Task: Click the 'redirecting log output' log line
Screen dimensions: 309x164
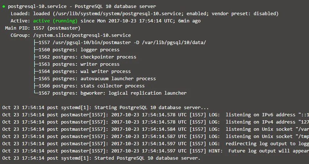Action: pos(156,144)
